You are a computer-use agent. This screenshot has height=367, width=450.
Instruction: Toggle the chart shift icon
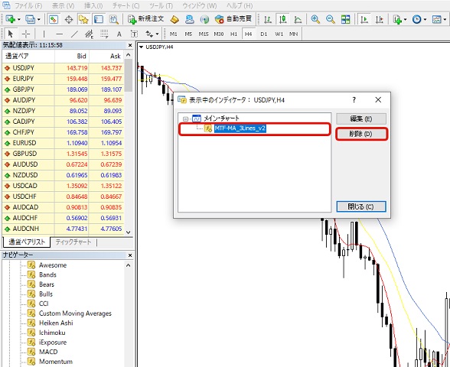tap(380, 19)
